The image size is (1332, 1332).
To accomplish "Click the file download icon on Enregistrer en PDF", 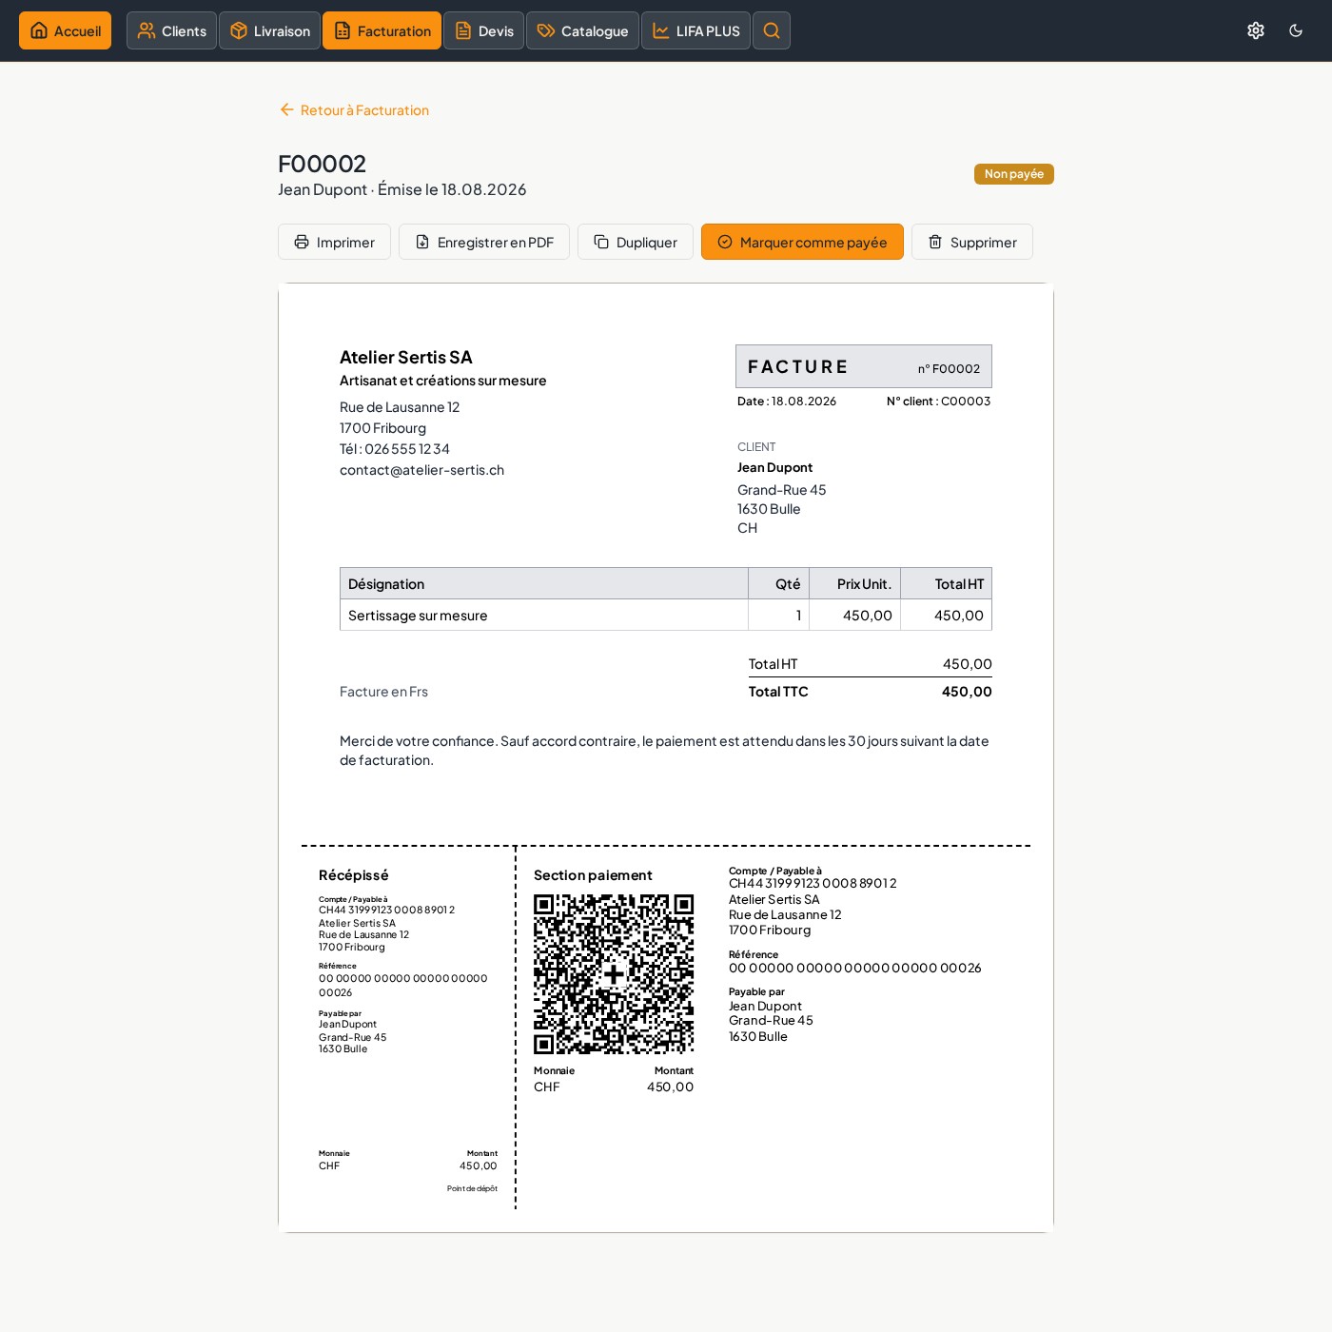I will point(422,242).
